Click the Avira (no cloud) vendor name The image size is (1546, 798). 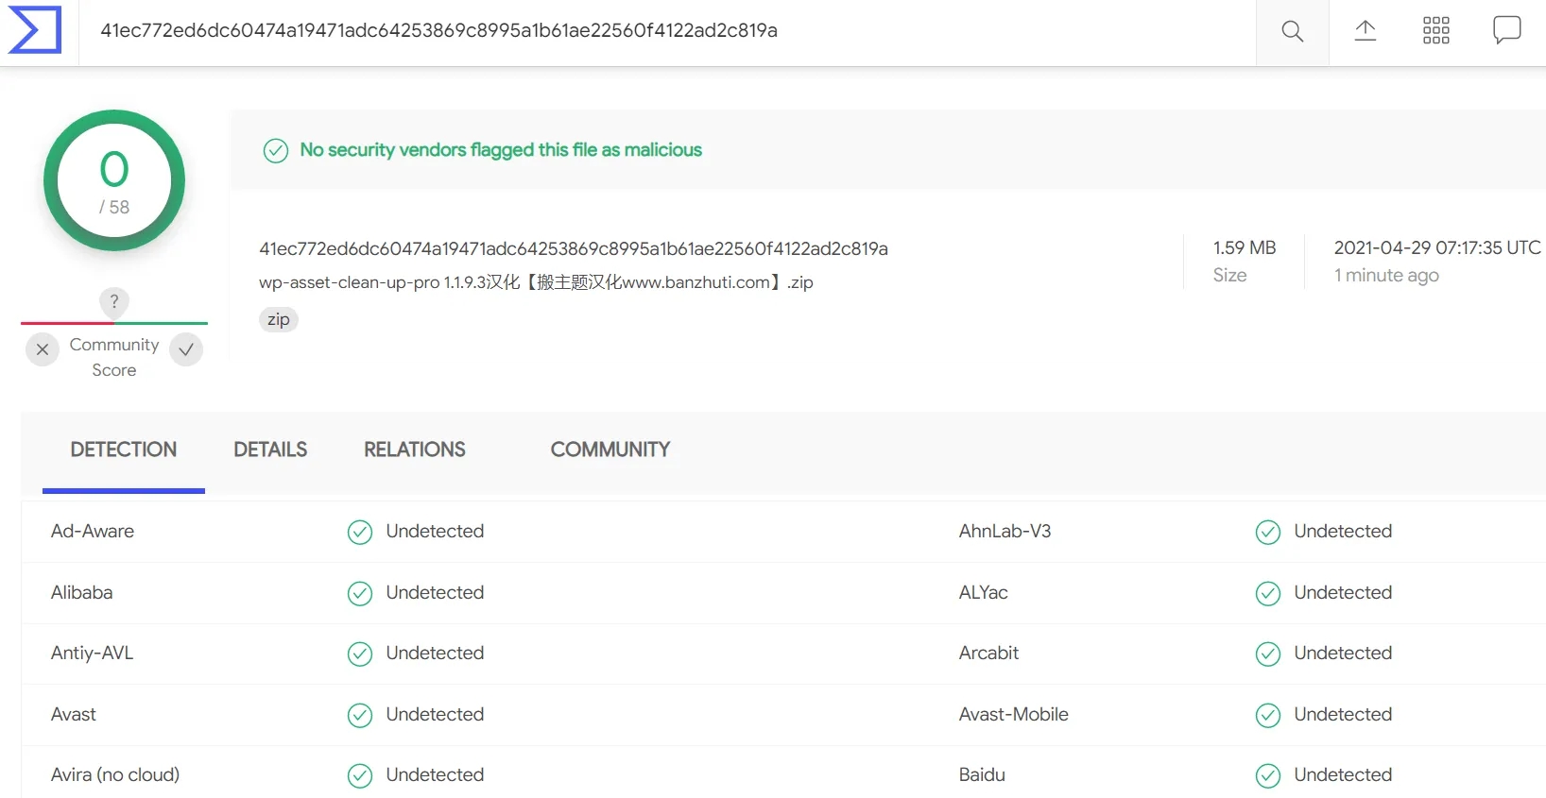115,774
